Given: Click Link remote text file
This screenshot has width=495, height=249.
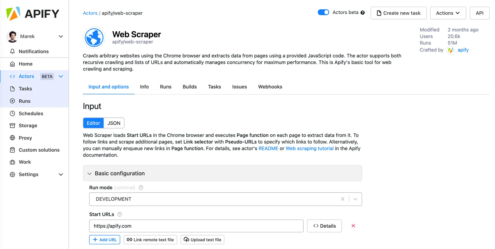Looking at the screenshot, I should point(150,240).
